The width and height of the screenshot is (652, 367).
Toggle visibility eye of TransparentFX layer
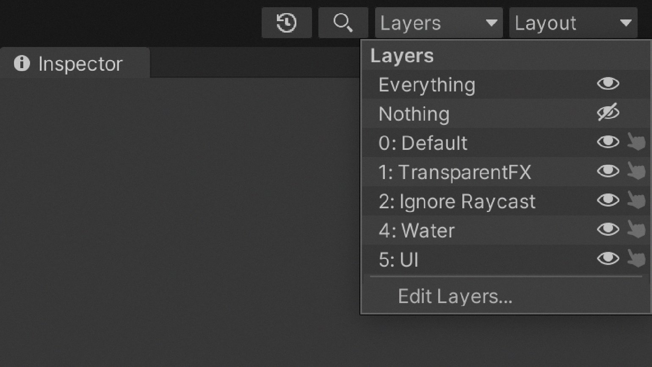pos(608,171)
